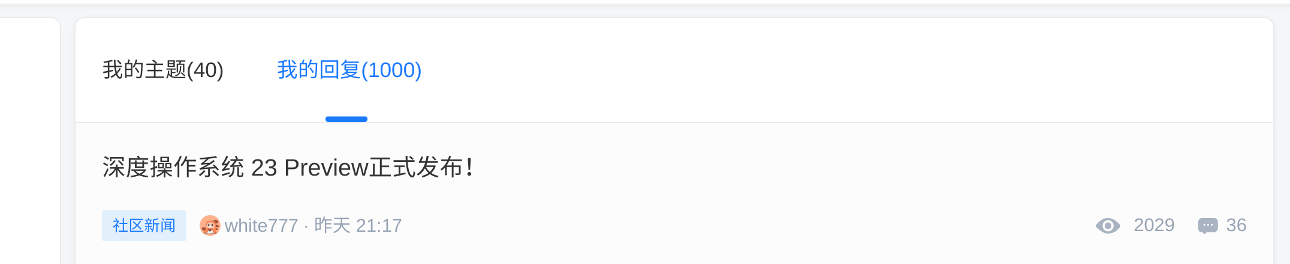Click the 2029 view count number
The width and height of the screenshot is (1290, 264).
pos(1153,225)
